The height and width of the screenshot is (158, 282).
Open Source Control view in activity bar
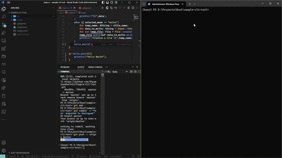point(4,25)
